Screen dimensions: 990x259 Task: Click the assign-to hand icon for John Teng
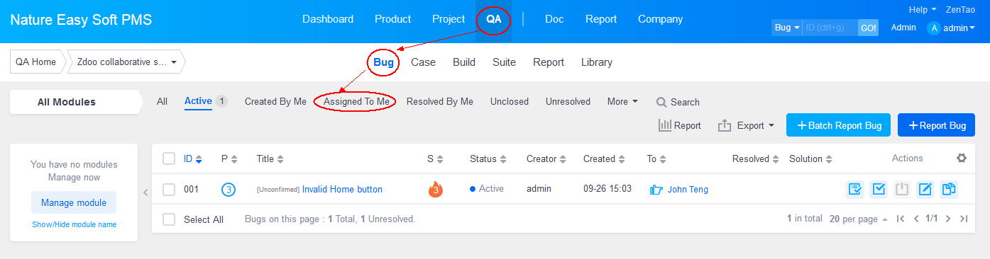(x=656, y=189)
